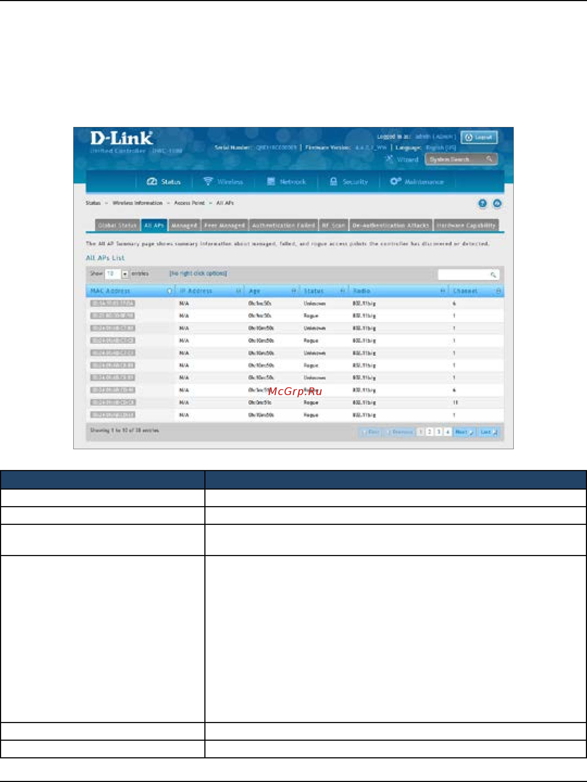
Task: Sort by Radio column arrow
Action: coord(443,291)
